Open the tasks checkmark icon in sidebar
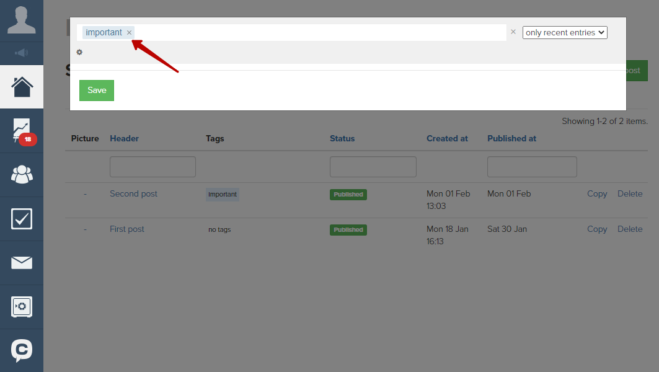Image resolution: width=659 pixels, height=372 pixels. click(x=22, y=219)
